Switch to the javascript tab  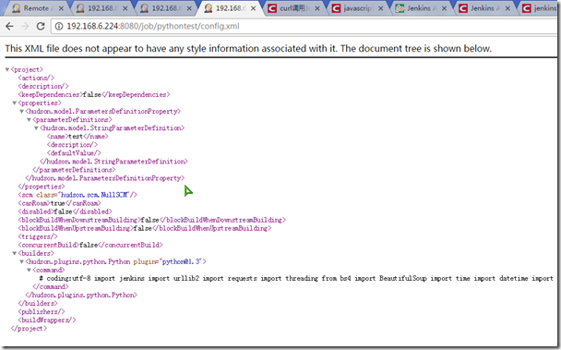pyautogui.click(x=357, y=8)
